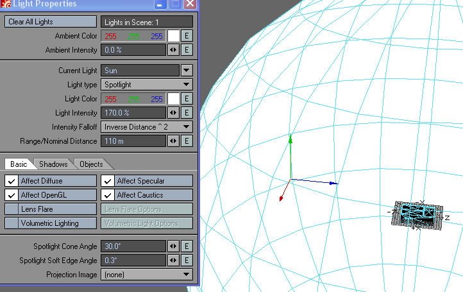463x292 pixels.
Task: Click envelope E for Spotlight Soft Edge Angle
Action: click(187, 261)
